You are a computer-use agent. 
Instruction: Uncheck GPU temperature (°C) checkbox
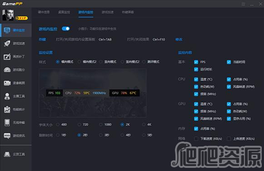click(x=196, y=104)
